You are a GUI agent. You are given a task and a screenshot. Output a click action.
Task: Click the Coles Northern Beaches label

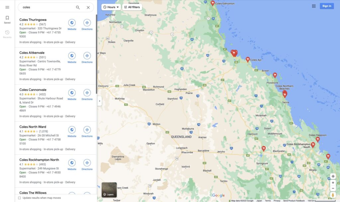point(284,87)
